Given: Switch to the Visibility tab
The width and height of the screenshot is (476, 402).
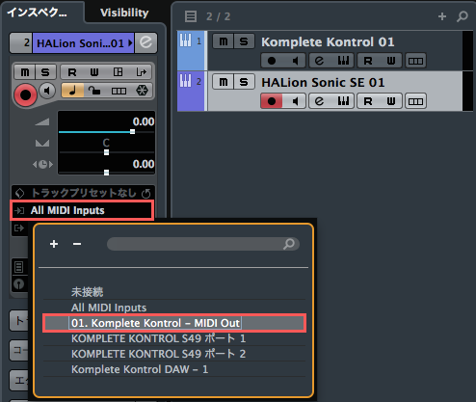Looking at the screenshot, I should point(124,13).
